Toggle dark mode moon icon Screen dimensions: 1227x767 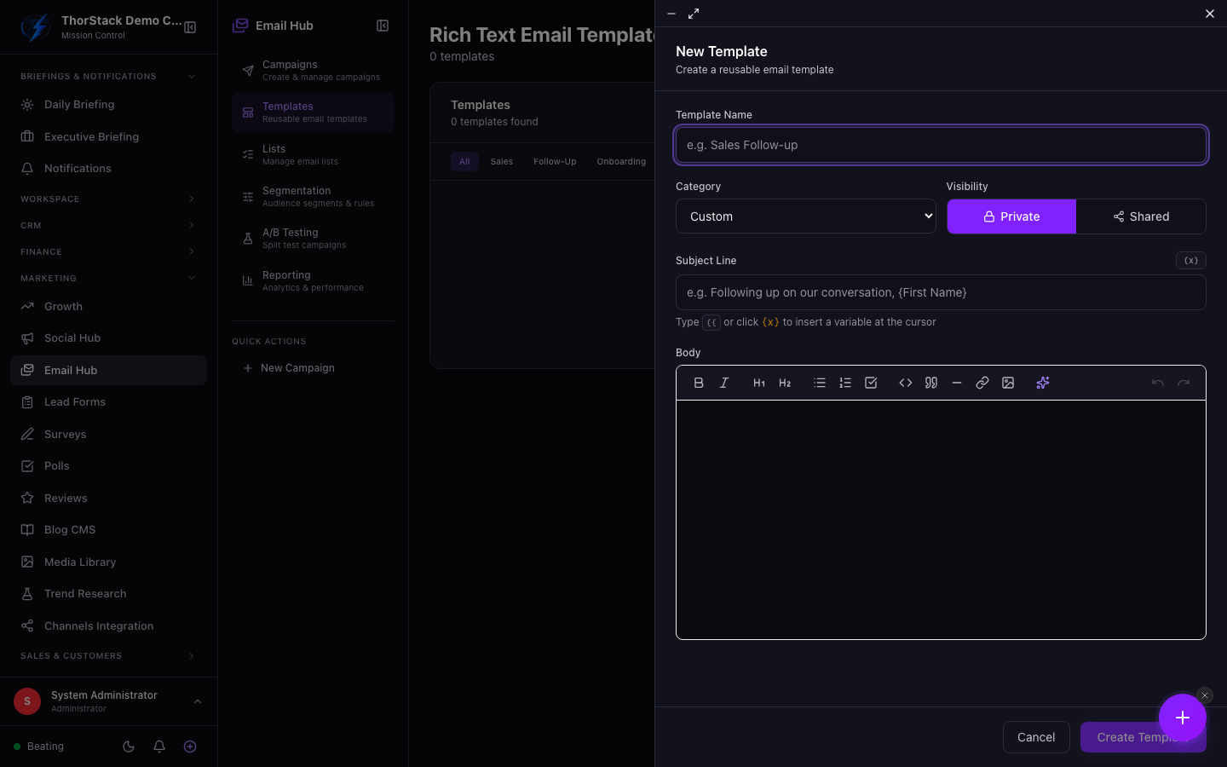[x=129, y=747]
